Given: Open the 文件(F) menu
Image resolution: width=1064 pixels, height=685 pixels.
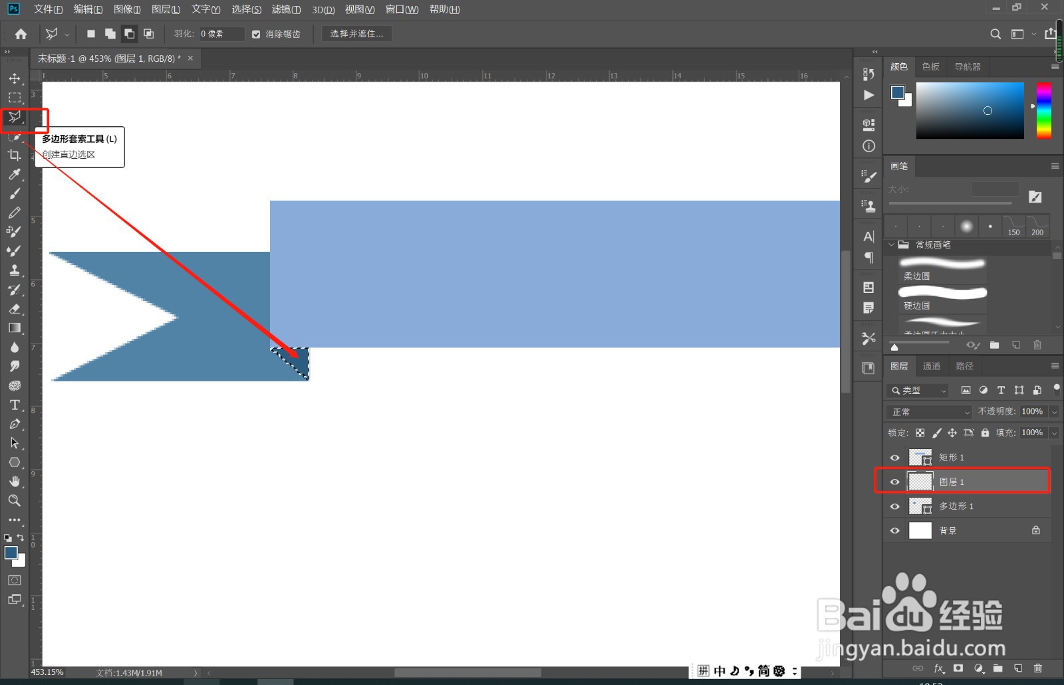Looking at the screenshot, I should click(x=48, y=9).
